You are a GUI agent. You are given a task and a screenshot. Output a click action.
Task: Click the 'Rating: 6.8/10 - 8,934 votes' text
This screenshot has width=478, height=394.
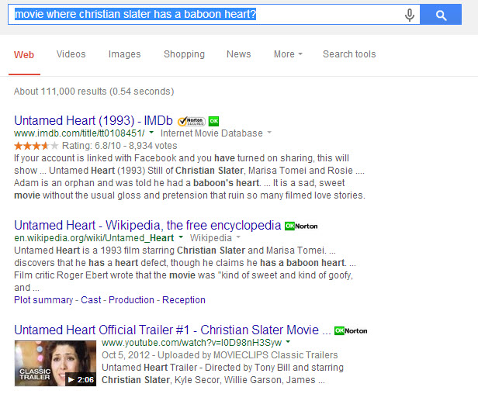pyautogui.click(x=119, y=146)
